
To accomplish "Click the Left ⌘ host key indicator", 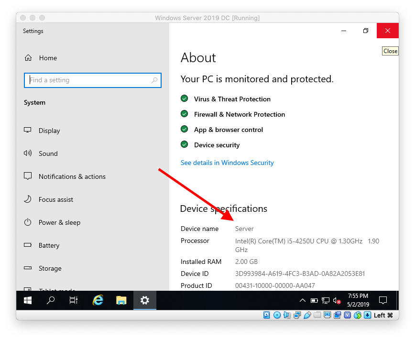I will point(383,315).
